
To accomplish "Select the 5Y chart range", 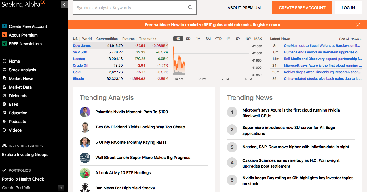I will (x=238, y=39).
